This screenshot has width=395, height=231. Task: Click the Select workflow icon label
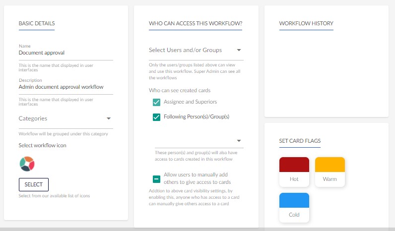[42, 145]
